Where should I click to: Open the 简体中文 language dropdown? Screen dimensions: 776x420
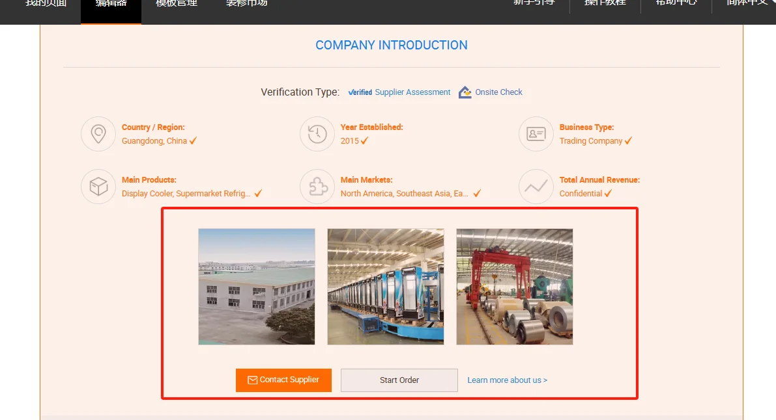750,3
